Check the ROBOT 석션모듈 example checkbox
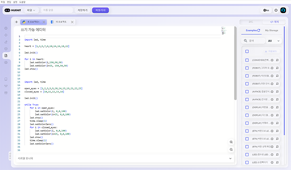Screen dimensions: 291x170 [247, 76]
